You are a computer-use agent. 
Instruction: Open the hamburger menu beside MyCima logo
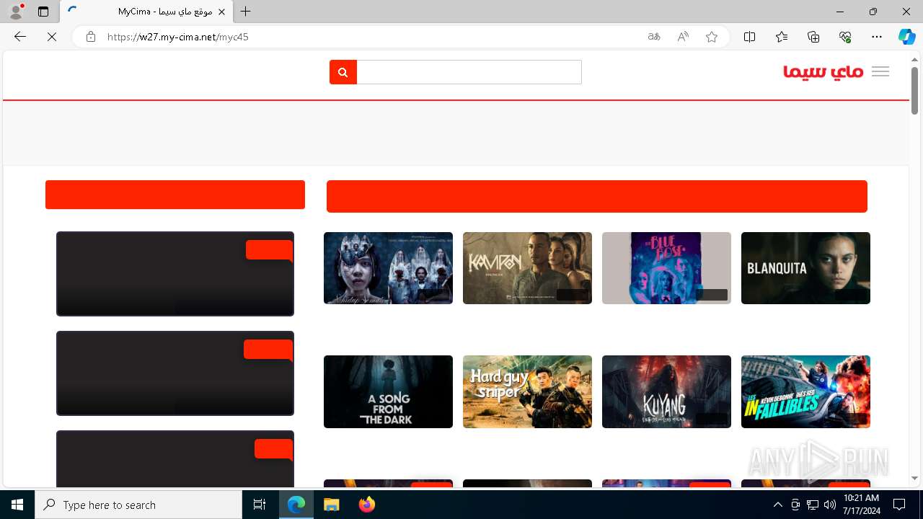pyautogui.click(x=880, y=71)
